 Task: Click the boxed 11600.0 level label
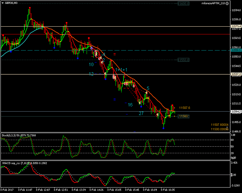pos(184,3)
